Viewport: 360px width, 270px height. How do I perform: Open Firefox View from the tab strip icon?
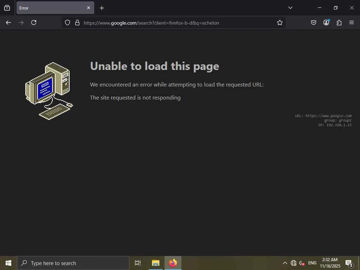click(x=7, y=8)
